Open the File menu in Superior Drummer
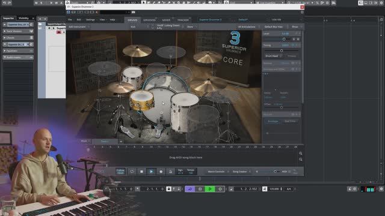The image size is (385, 216). click(x=70, y=20)
